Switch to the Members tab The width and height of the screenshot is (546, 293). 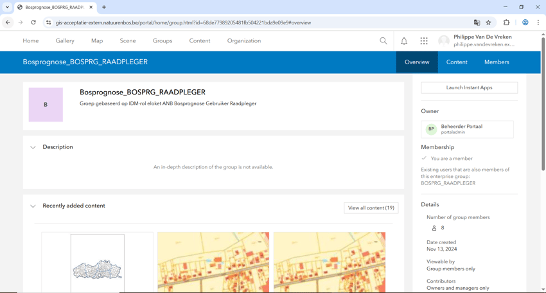pyautogui.click(x=497, y=62)
